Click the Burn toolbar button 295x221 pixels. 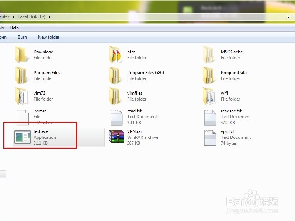22,37
